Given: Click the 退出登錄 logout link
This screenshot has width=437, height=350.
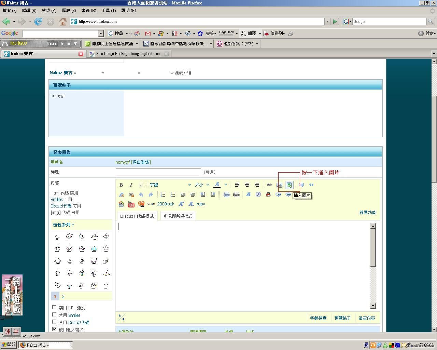Looking at the screenshot, I should tap(141, 162).
